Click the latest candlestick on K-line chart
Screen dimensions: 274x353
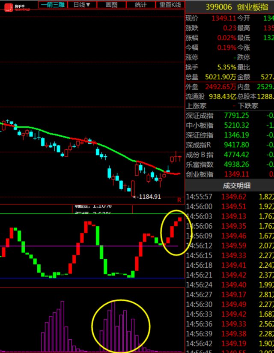point(180,157)
